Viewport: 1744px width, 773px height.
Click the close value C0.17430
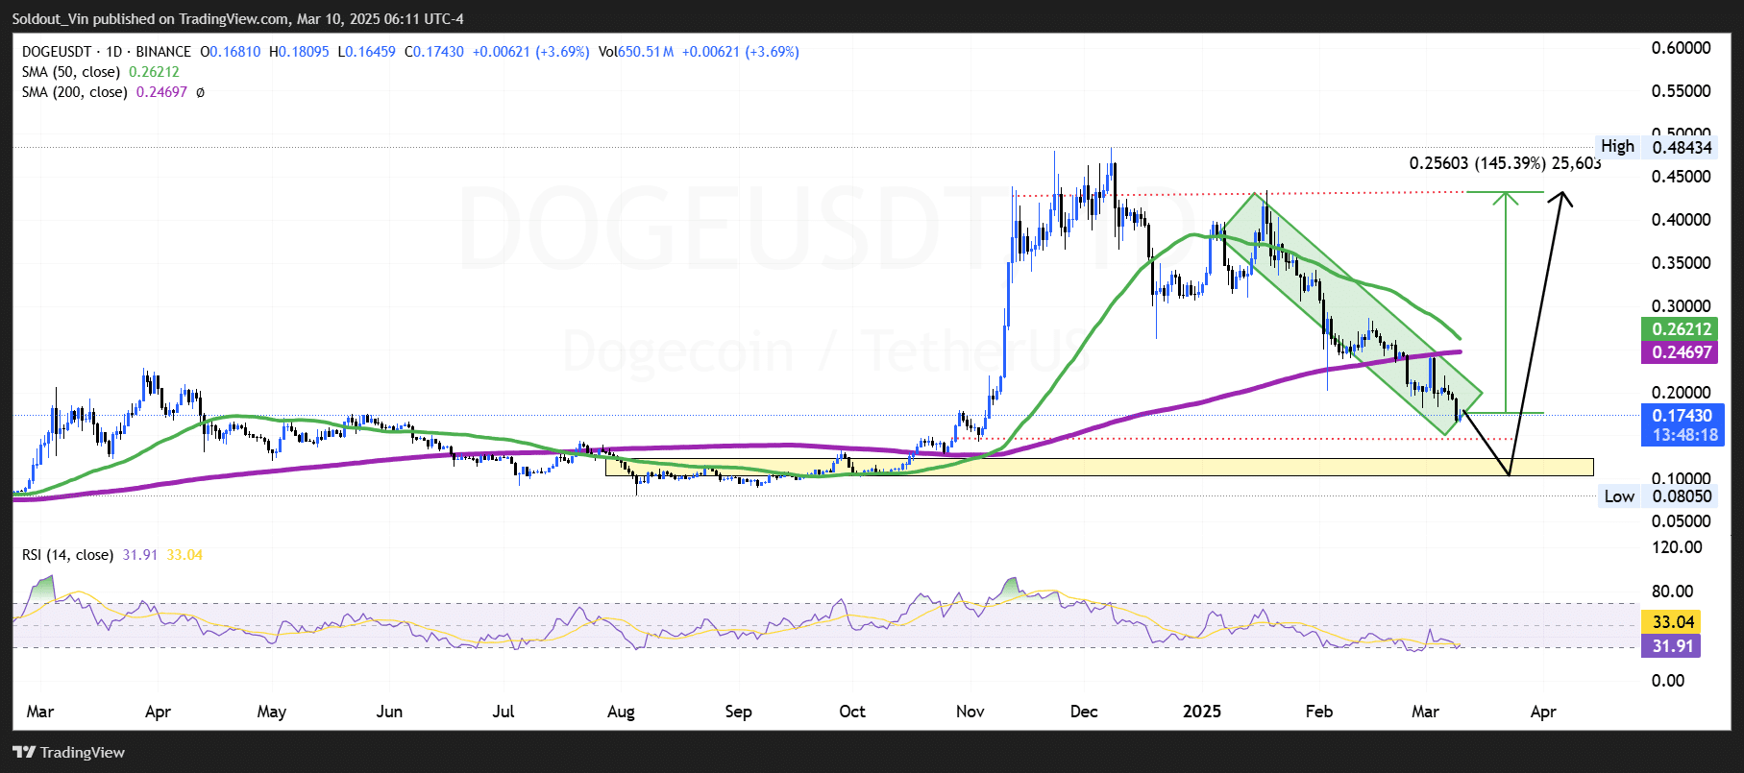point(434,52)
